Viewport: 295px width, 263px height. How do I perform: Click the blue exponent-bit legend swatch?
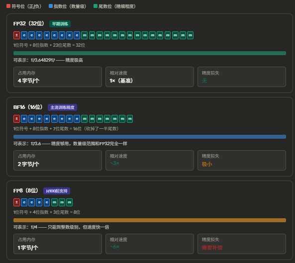[x=51, y=6]
